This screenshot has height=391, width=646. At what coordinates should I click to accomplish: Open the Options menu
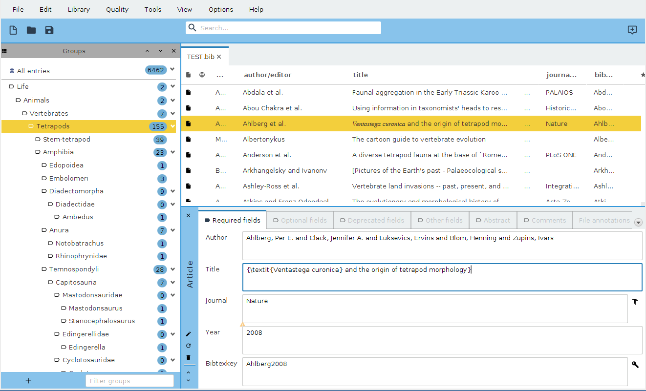221,9
